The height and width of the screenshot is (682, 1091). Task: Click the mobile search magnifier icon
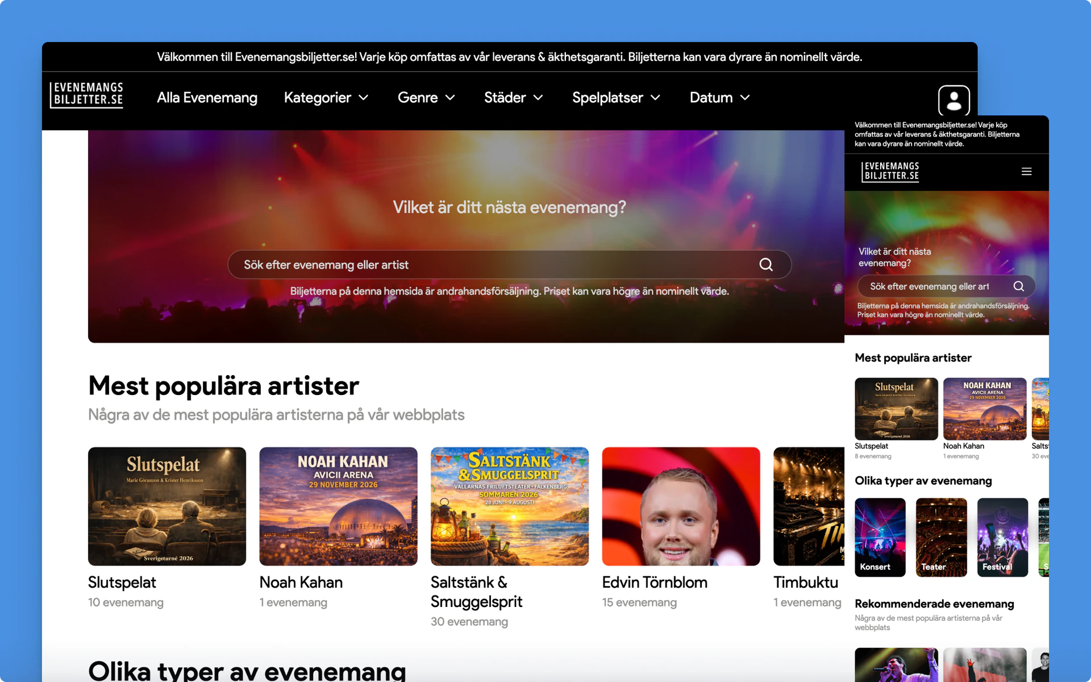coord(1019,286)
